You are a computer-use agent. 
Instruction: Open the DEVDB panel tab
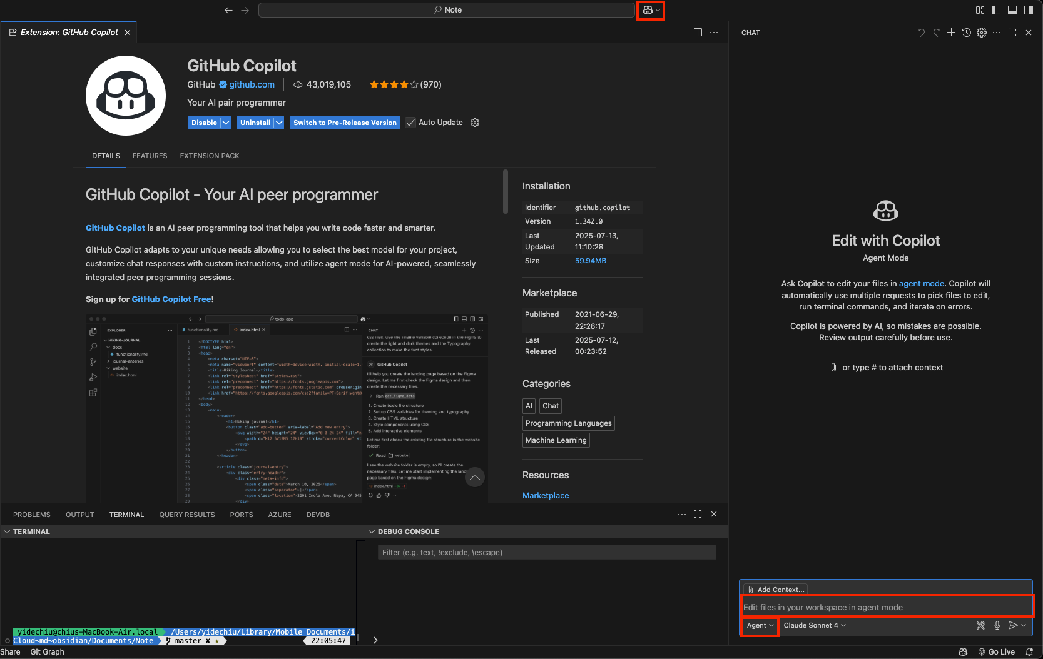click(318, 515)
